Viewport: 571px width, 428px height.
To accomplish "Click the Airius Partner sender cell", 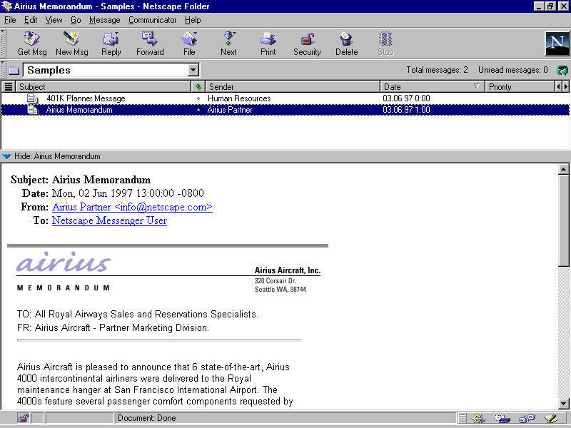I will coord(230,110).
